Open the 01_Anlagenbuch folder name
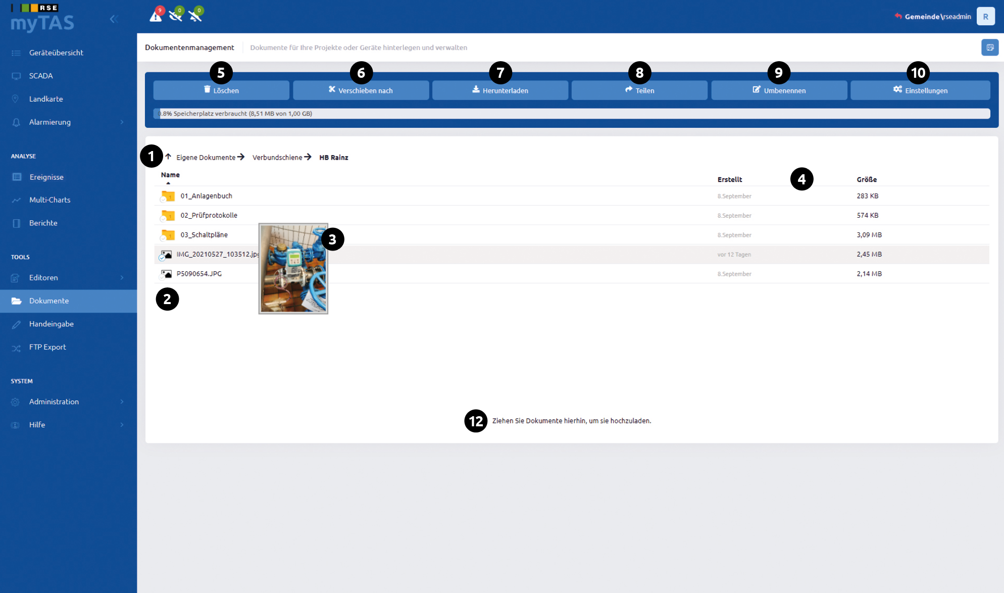 [x=206, y=196]
